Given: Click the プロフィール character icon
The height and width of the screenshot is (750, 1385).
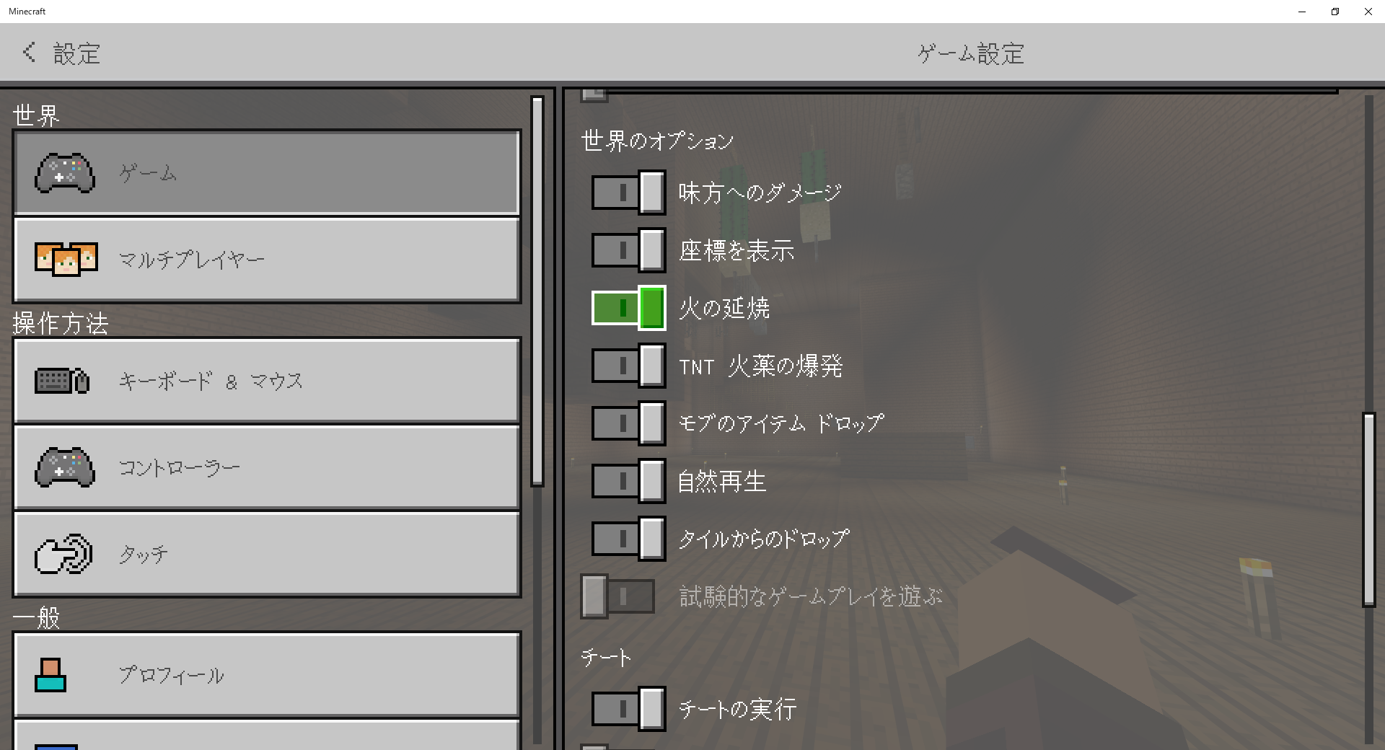Looking at the screenshot, I should coord(50,675).
